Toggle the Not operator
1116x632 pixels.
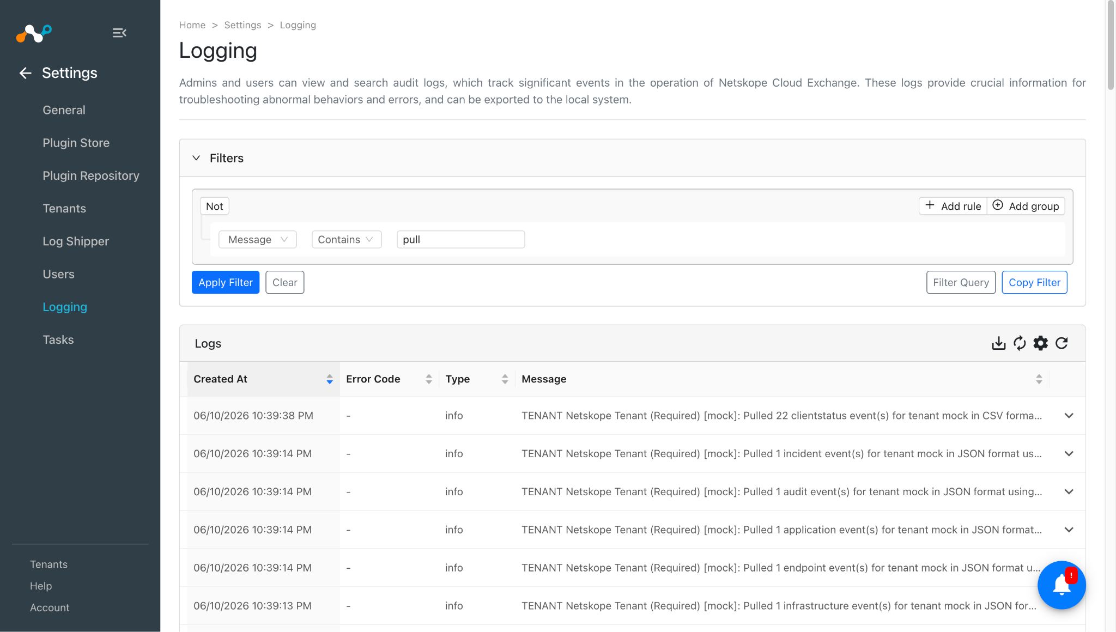point(214,206)
